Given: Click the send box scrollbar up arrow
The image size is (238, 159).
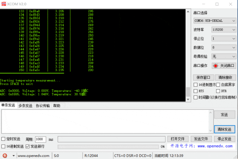Looking at the screenshot, I should pyautogui.click(x=210, y=113).
